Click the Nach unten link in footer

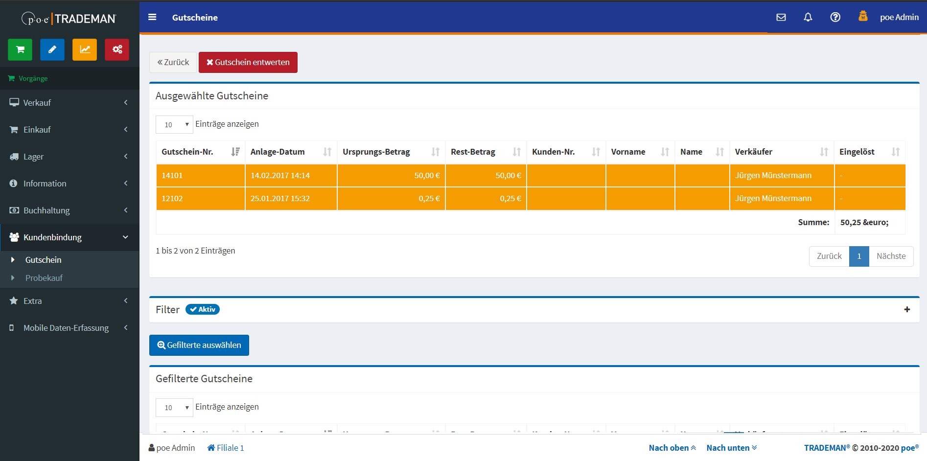point(731,448)
